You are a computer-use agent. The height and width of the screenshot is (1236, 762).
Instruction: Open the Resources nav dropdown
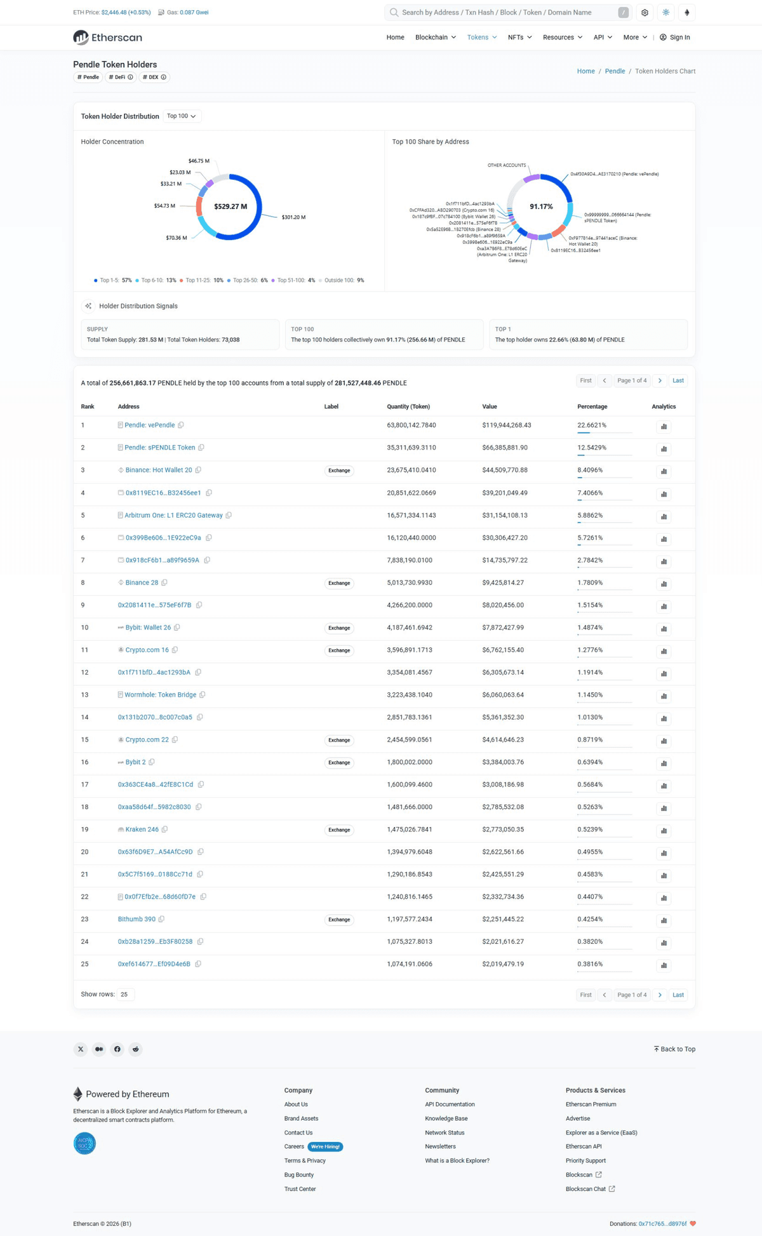point(563,37)
